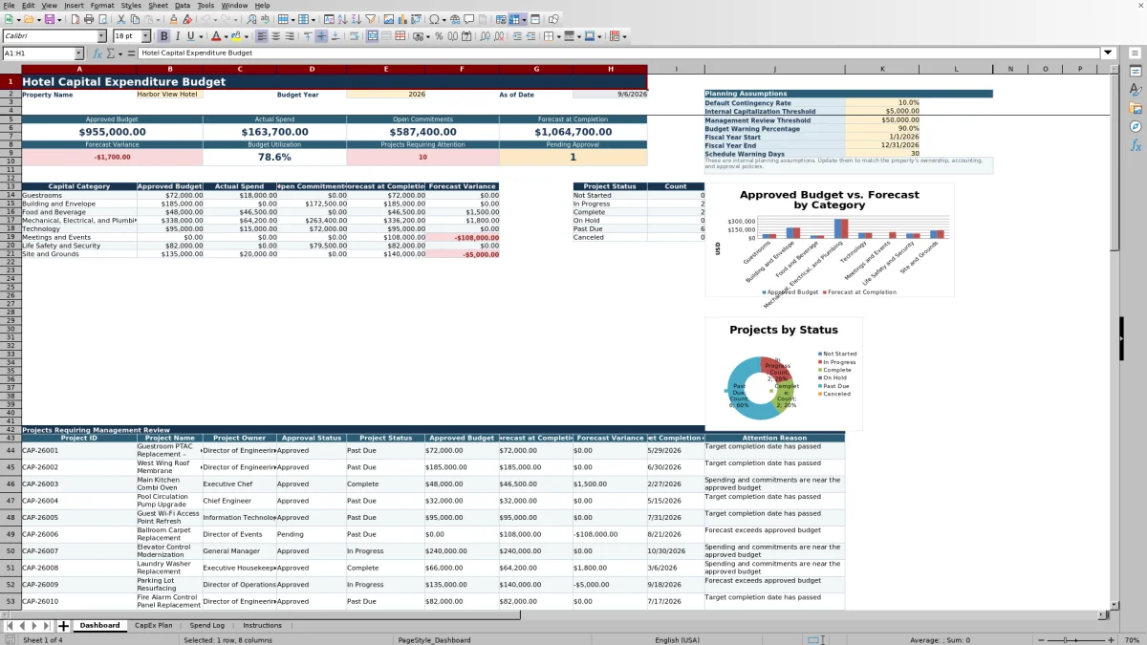Open the Font Size dropdown
This screenshot has height=645, width=1147.
[x=146, y=36]
